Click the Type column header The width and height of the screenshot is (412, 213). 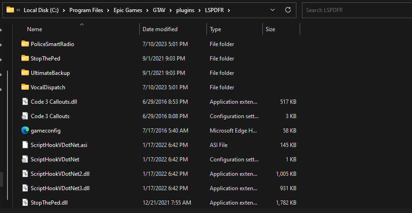[x=215, y=29]
